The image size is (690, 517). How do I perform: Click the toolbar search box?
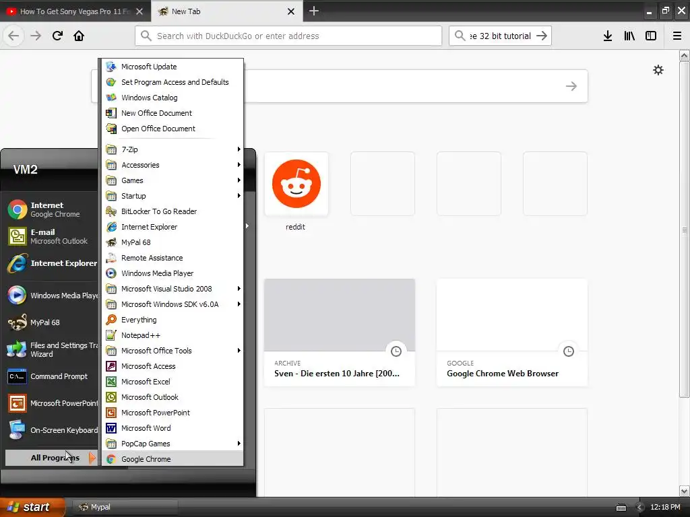pos(500,36)
